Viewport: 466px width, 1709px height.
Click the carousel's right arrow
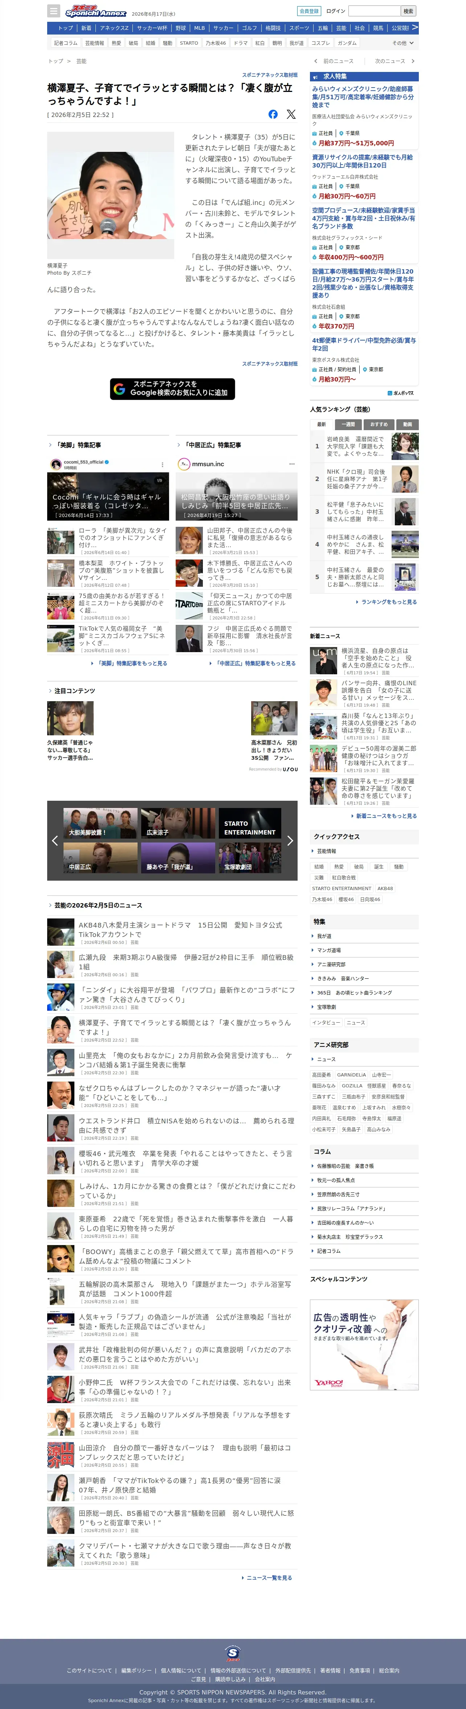coord(290,841)
